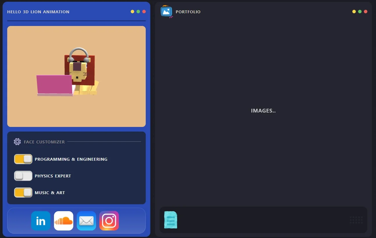Click the dotted grid icon in Portfolio dock
This screenshot has width=376, height=238.
click(356, 220)
